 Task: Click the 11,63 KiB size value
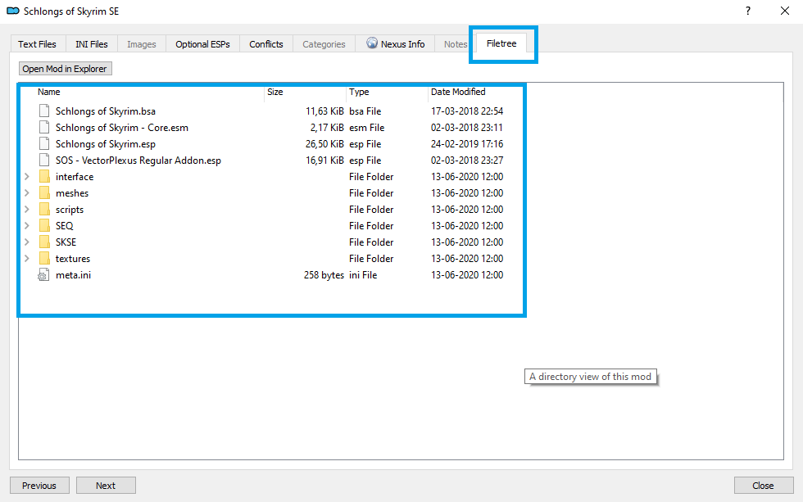click(324, 111)
